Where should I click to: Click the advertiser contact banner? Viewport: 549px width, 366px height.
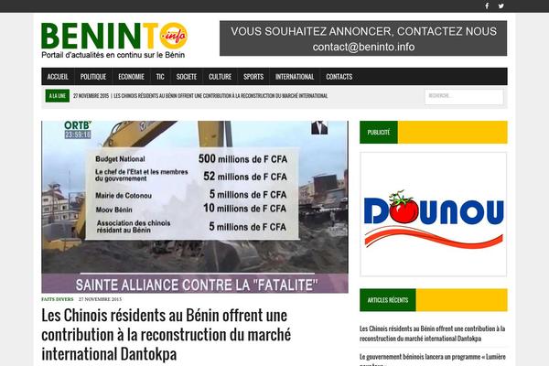363,38
